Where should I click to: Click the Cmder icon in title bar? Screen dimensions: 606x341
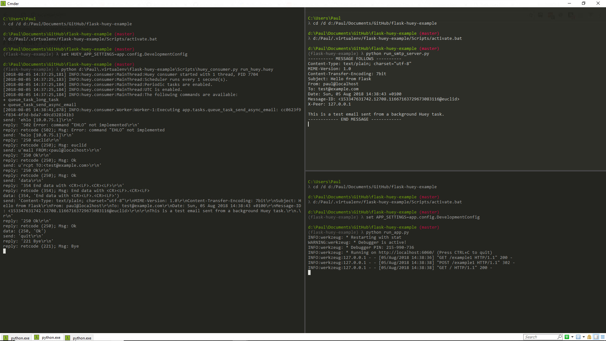(4, 3)
